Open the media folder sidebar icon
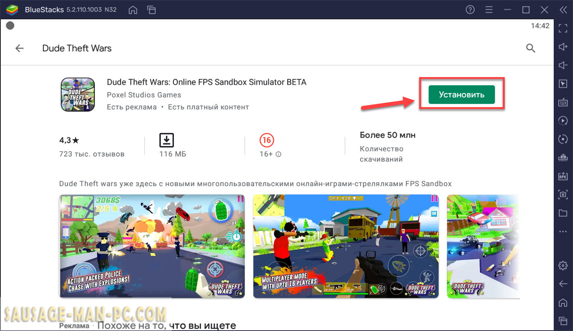 563,213
